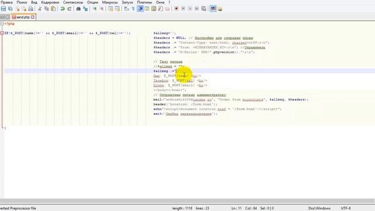Open the Окна menu
This screenshot has height=211, width=375.
point(160,2)
